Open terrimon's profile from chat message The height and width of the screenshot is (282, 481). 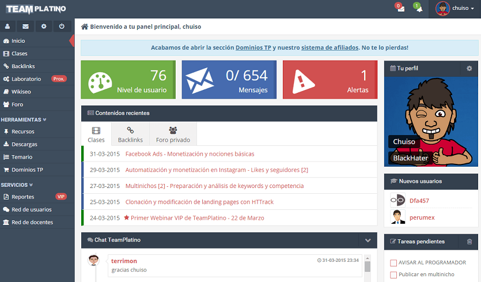[124, 261]
